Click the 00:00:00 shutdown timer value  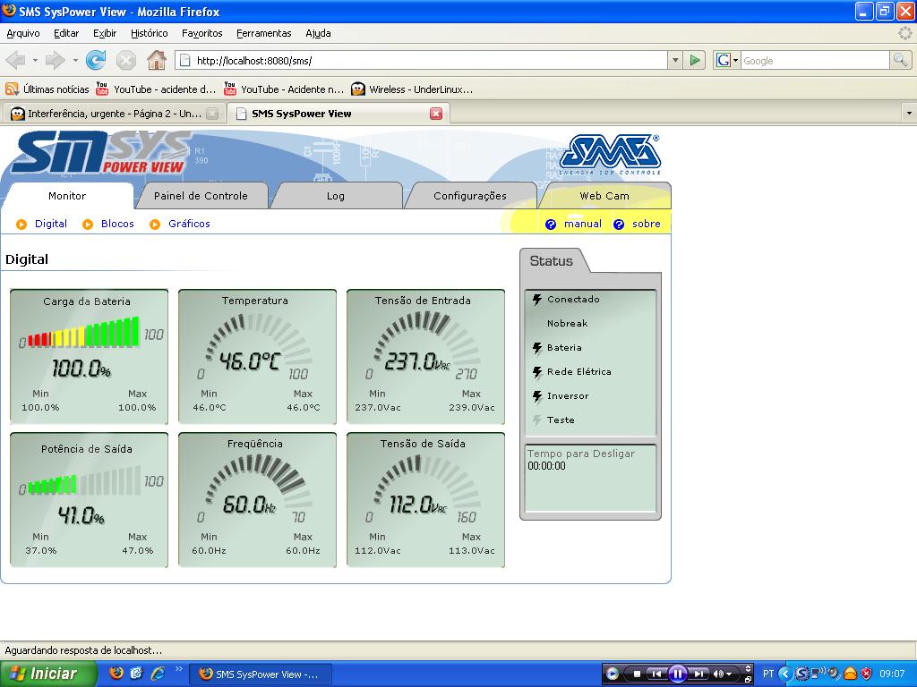(x=546, y=466)
